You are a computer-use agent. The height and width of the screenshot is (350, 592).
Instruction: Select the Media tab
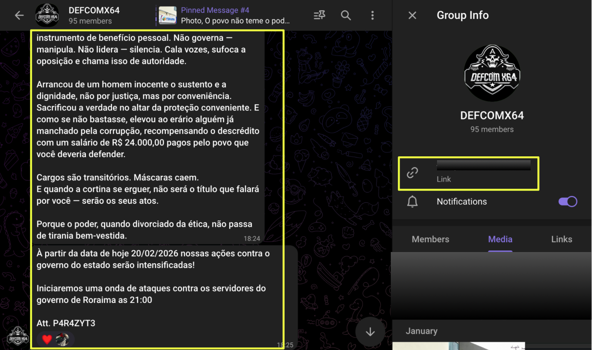coord(500,239)
